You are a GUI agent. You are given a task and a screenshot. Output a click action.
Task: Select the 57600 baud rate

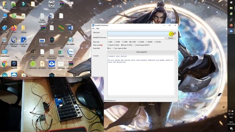pos(117,42)
